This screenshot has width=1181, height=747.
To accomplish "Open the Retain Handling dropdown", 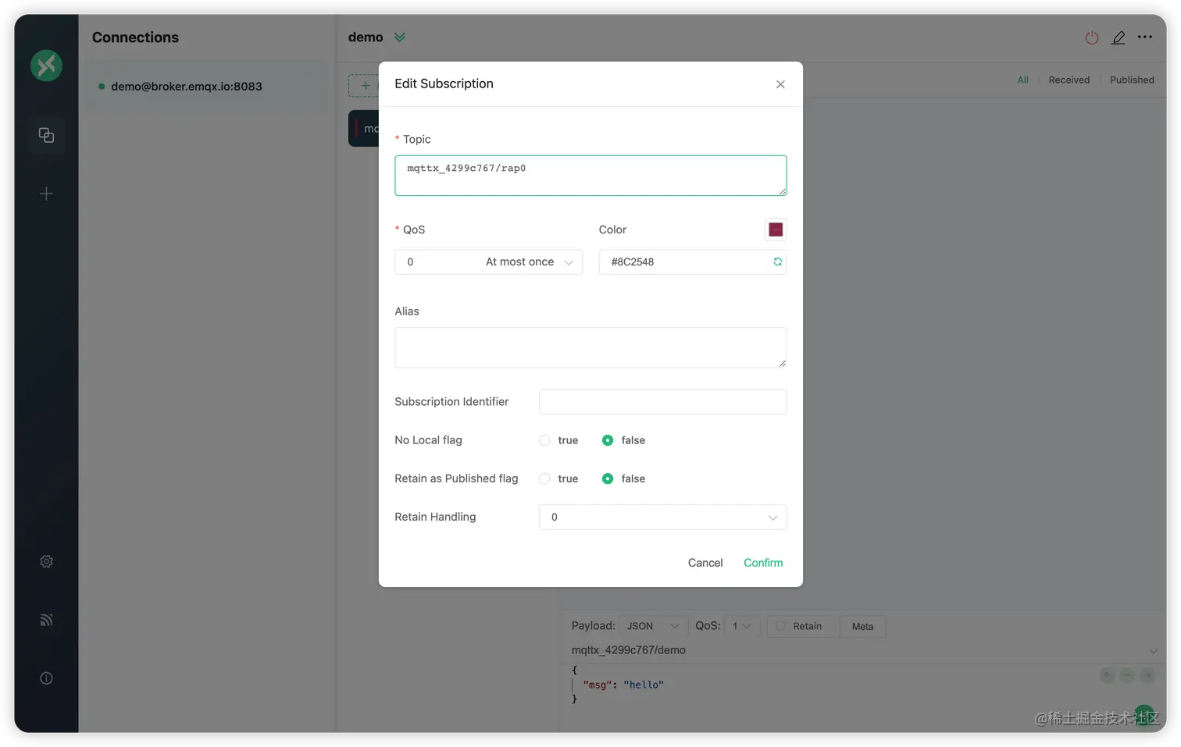I will pyautogui.click(x=662, y=517).
